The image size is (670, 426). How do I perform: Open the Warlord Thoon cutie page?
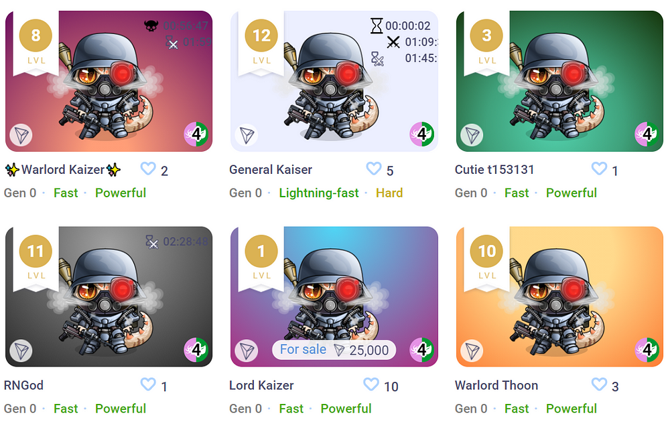click(x=496, y=385)
